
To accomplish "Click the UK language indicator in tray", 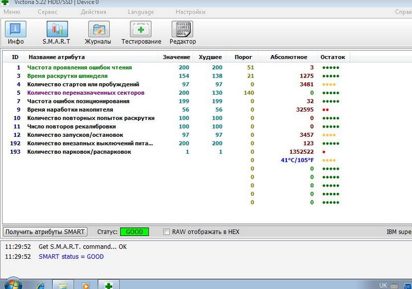I will pos(383,285).
